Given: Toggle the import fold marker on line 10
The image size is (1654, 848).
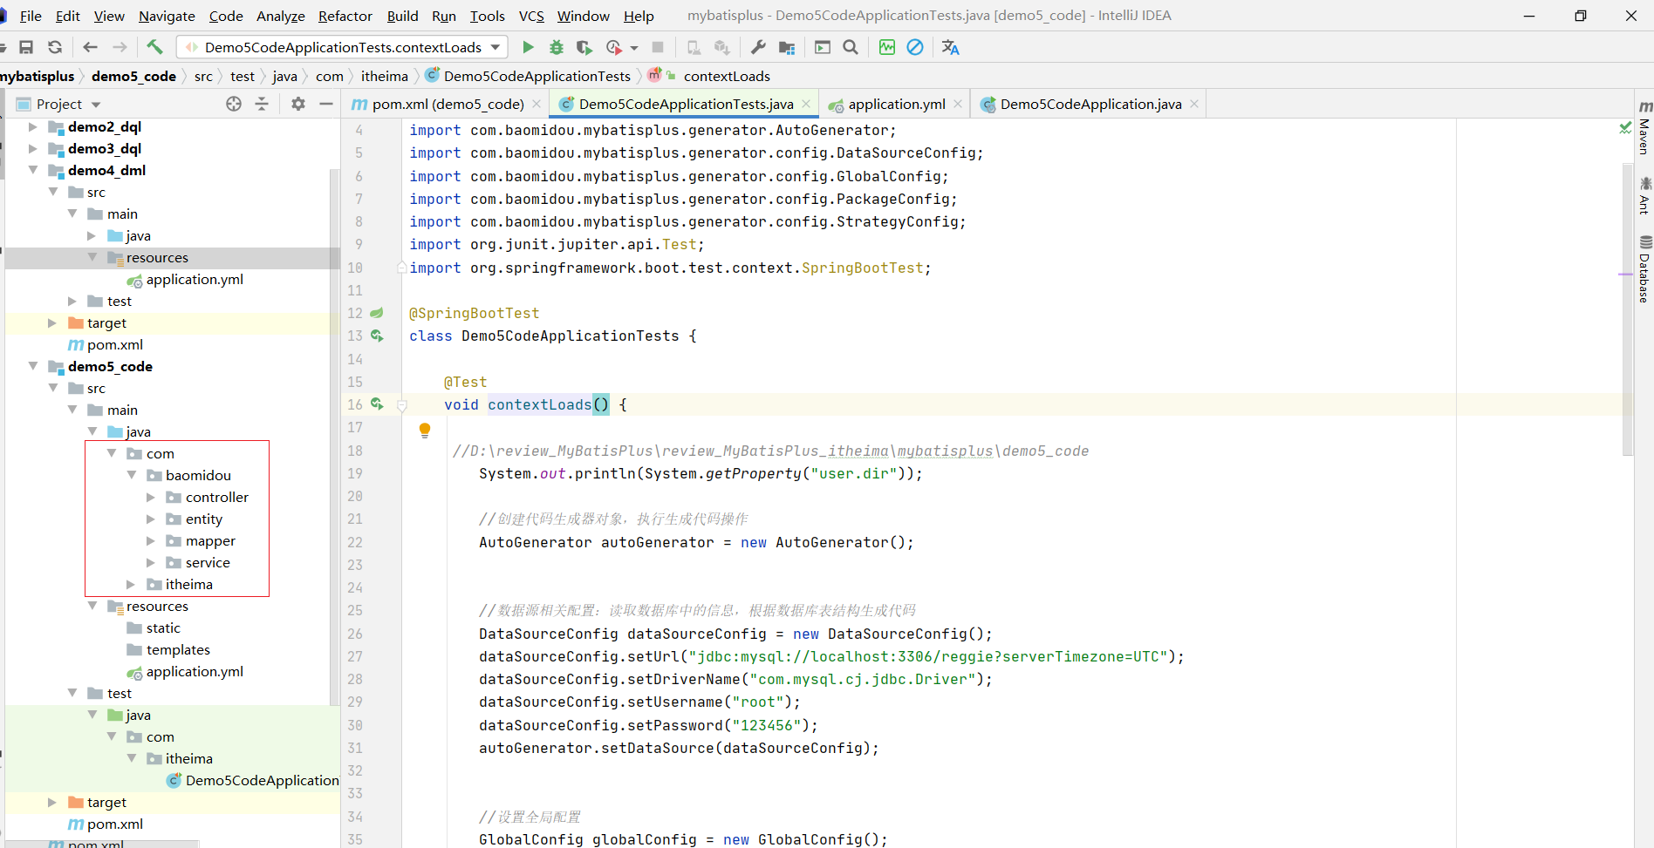Looking at the screenshot, I should coord(402,268).
